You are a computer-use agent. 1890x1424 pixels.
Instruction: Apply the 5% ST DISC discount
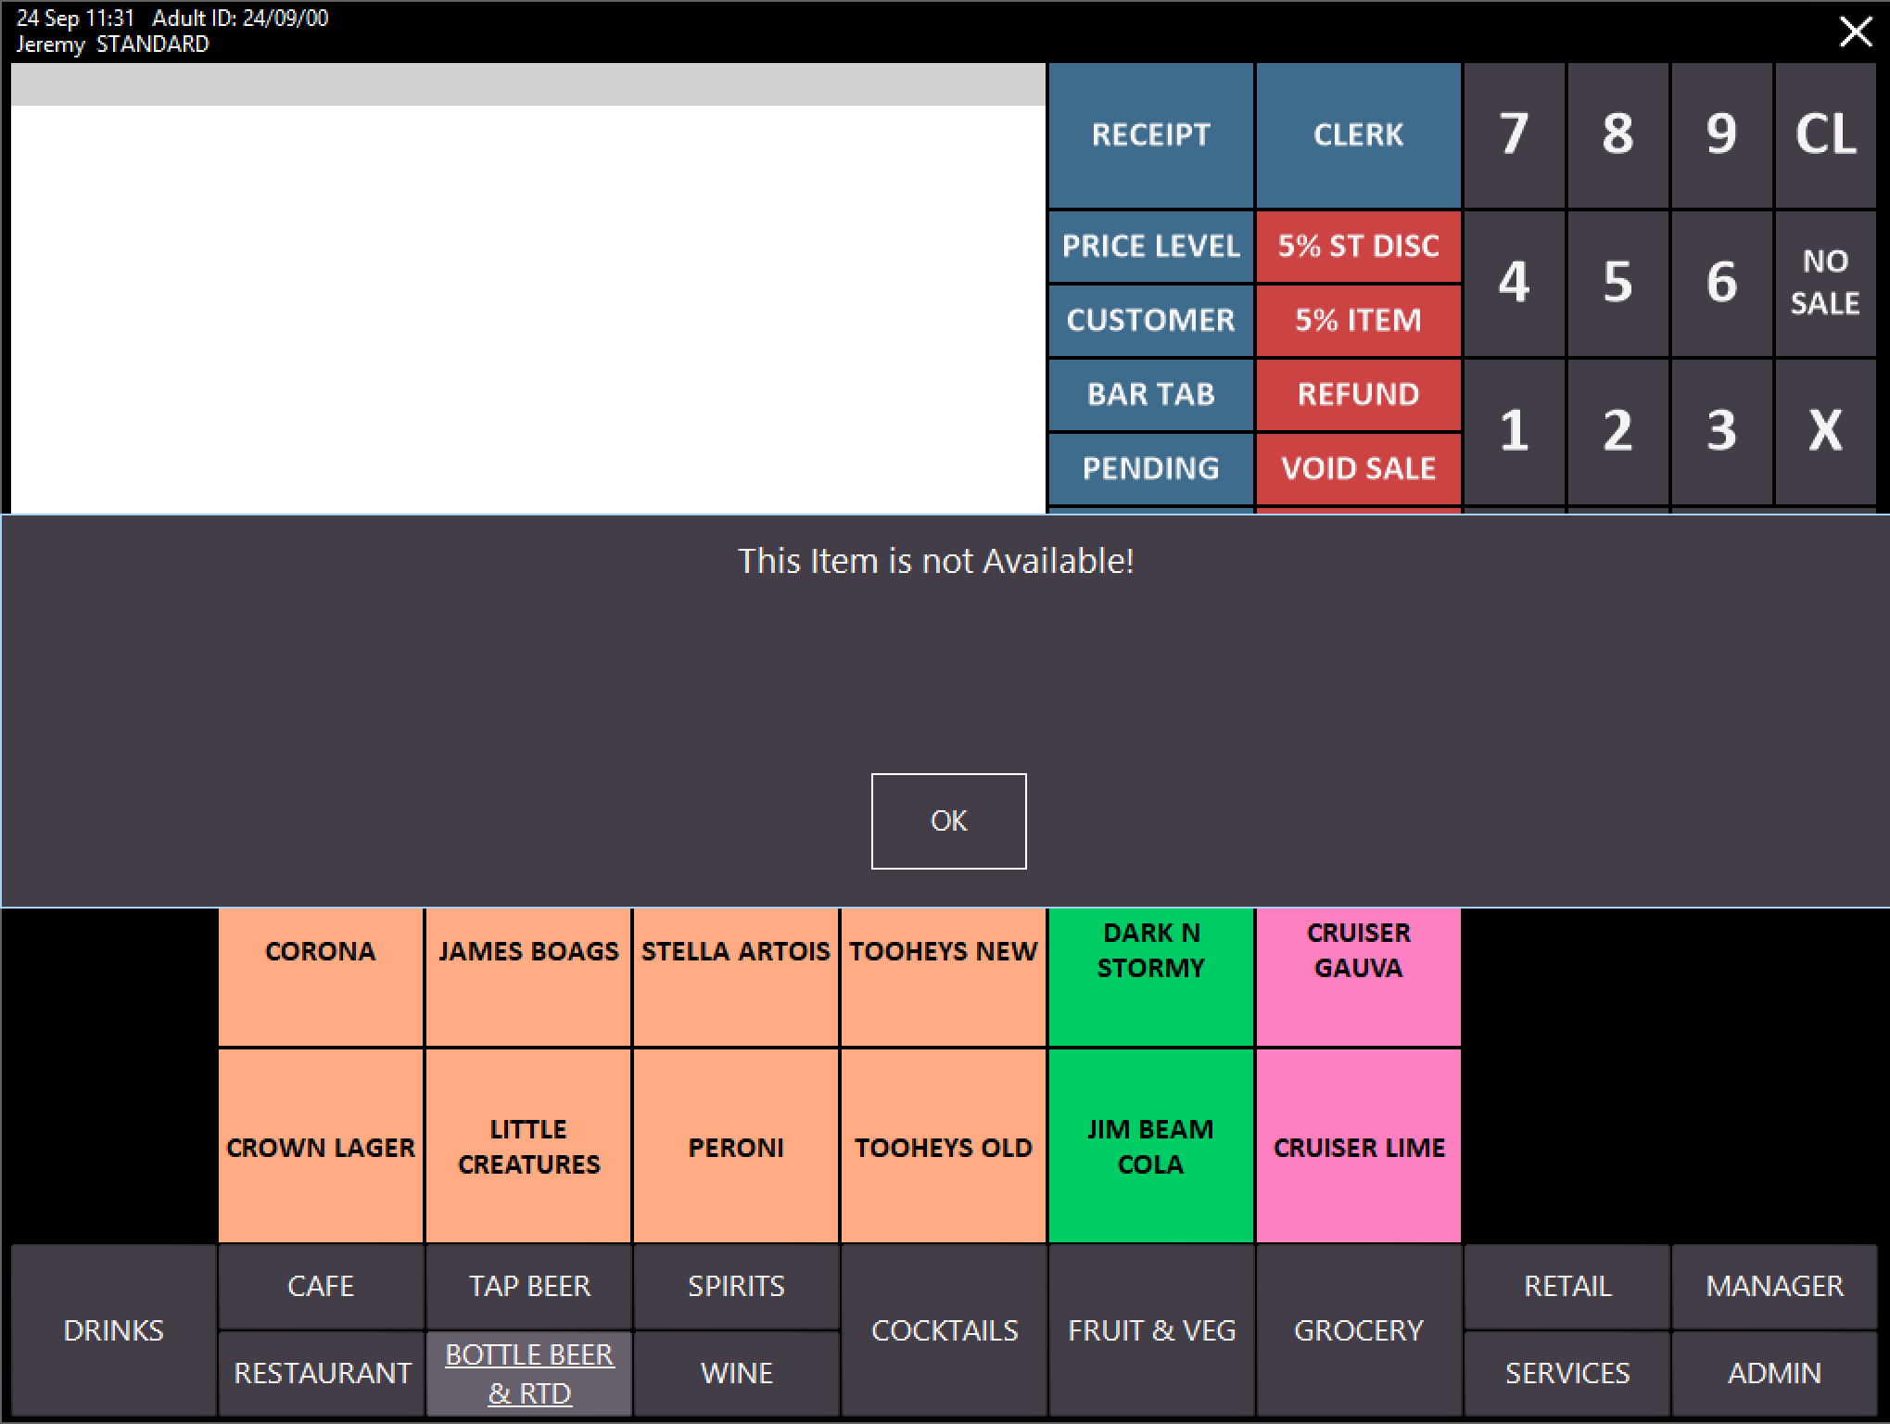[1357, 247]
